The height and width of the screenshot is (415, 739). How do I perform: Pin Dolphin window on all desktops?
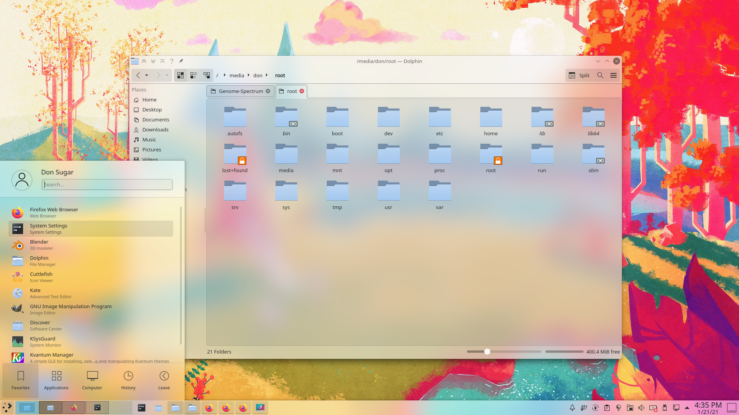coord(181,61)
